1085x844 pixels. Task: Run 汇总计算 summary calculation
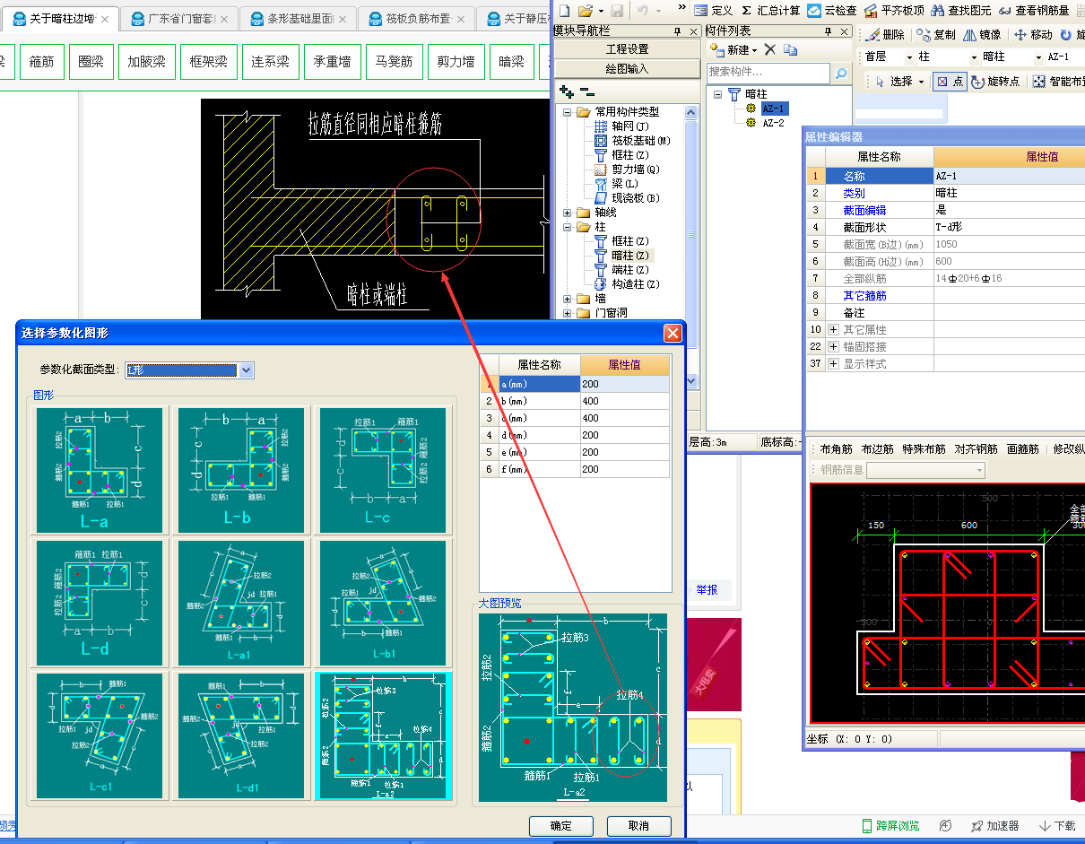click(770, 10)
